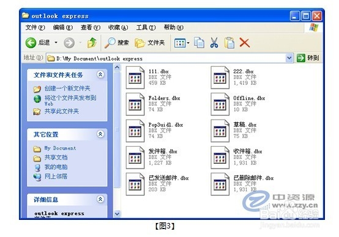Select the 已删除邮件.dbx file icon
The height and width of the screenshot is (237, 339).
[220, 184]
